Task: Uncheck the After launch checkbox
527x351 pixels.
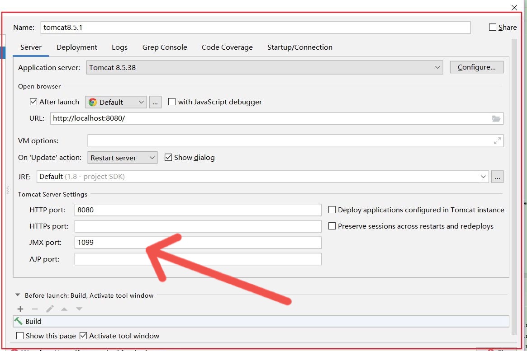Action: pyautogui.click(x=33, y=102)
